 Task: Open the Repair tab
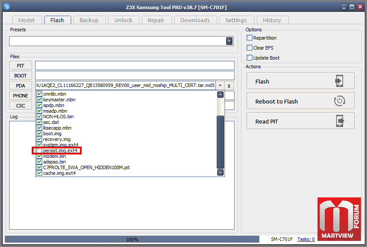(156, 20)
